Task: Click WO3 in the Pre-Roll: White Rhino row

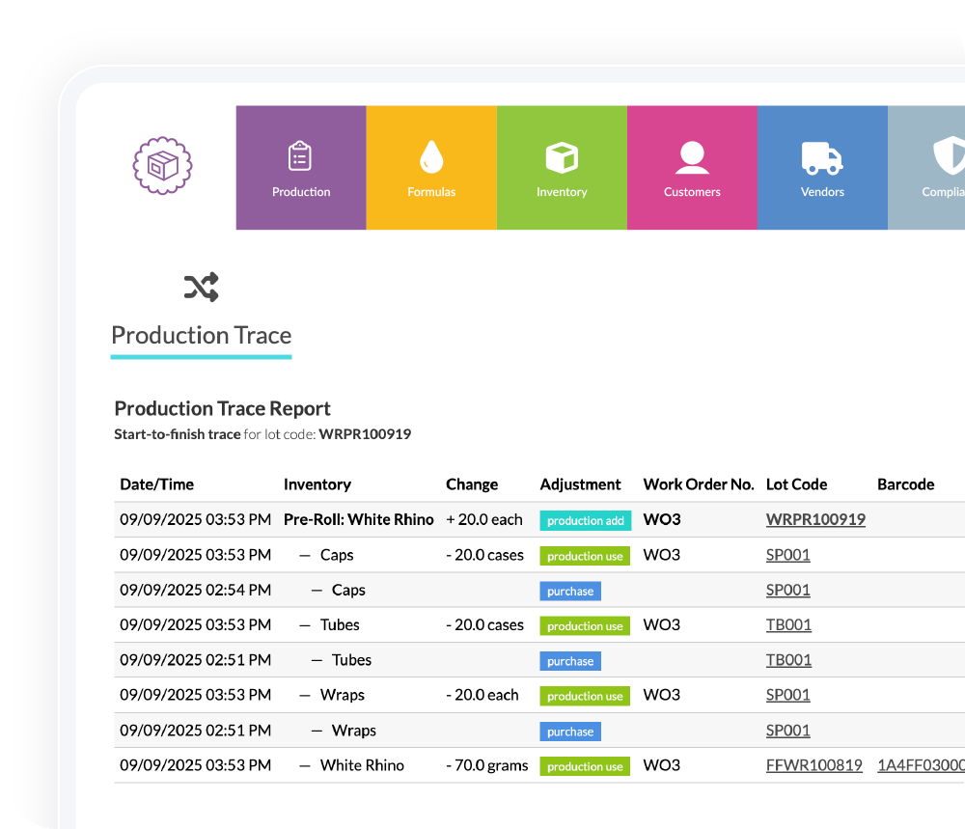Action: (x=662, y=519)
